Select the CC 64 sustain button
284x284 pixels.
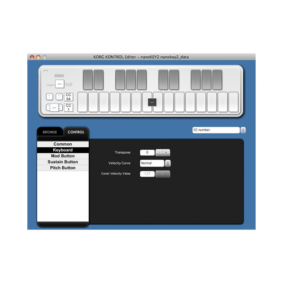point(69,97)
